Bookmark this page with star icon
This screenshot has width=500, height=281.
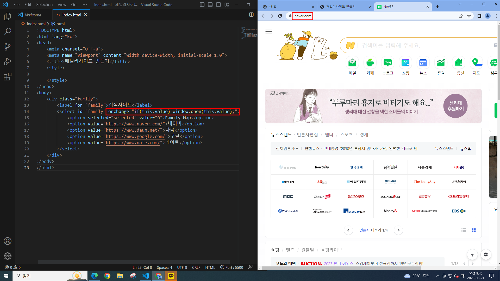[469, 16]
